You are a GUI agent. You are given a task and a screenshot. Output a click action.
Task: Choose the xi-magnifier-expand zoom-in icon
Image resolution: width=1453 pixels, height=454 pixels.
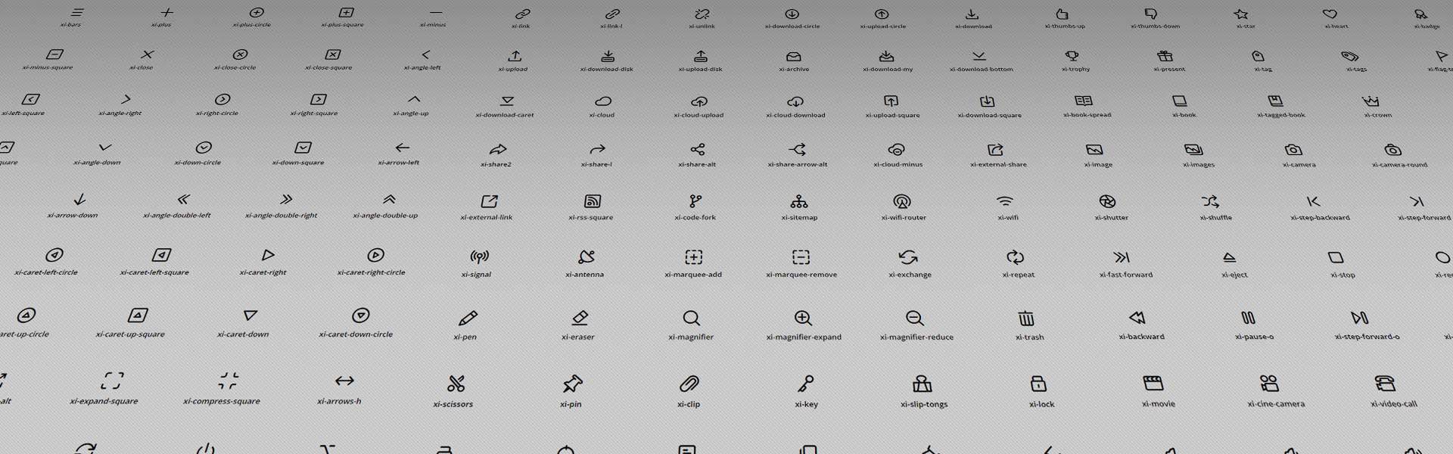click(803, 318)
